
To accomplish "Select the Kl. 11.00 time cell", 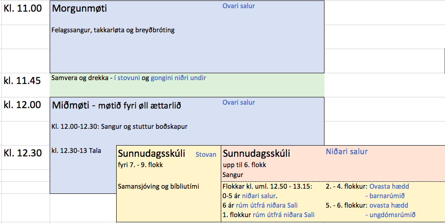I will pos(23,8).
